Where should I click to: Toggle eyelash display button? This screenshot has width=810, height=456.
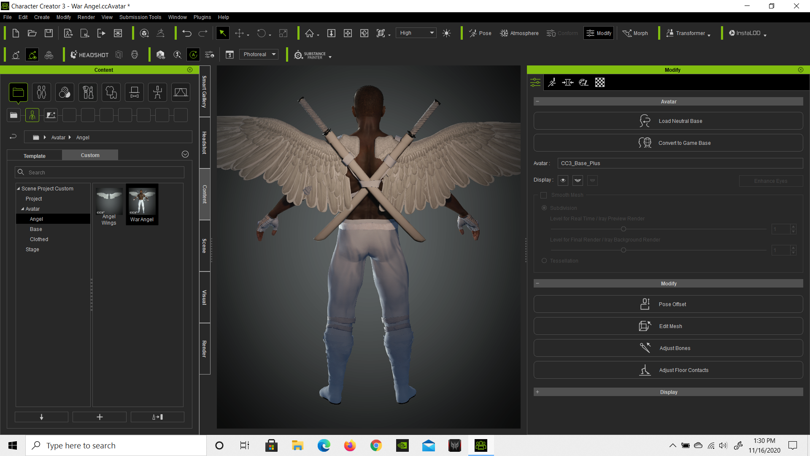(x=578, y=181)
